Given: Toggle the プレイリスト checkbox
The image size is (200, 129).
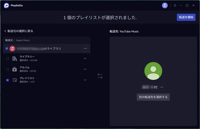Looking at the screenshot, I should point(7,80).
